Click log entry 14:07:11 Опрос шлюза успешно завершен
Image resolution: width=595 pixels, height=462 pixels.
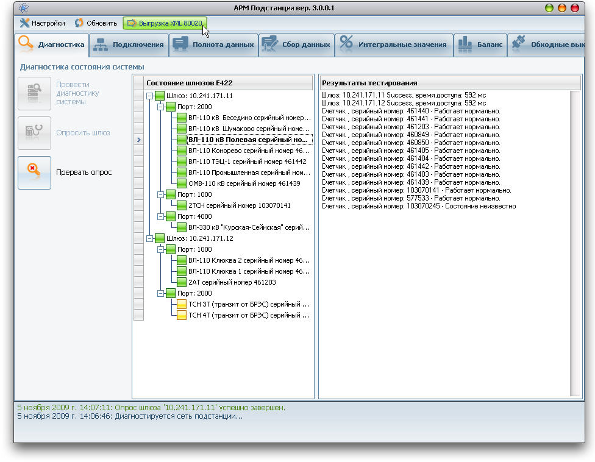click(x=151, y=408)
